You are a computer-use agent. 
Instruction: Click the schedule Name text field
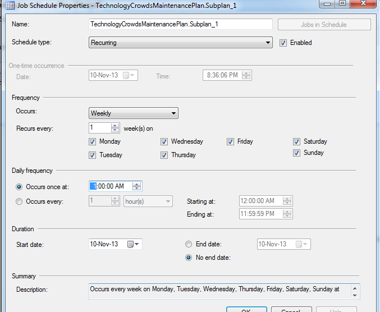point(181,24)
